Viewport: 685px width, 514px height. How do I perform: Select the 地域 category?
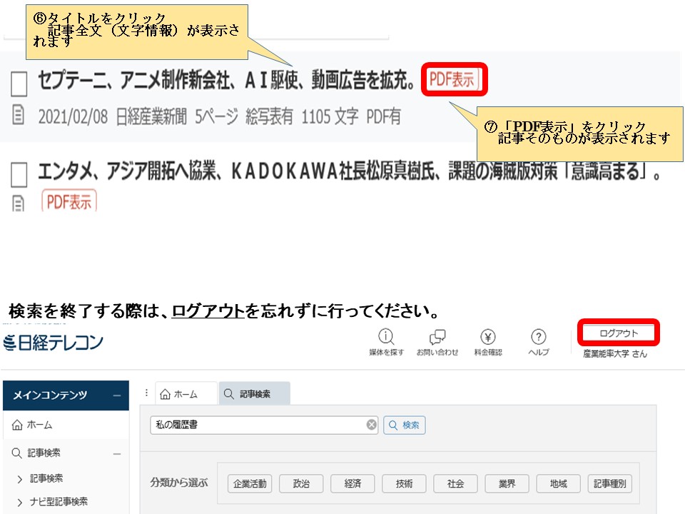click(558, 483)
